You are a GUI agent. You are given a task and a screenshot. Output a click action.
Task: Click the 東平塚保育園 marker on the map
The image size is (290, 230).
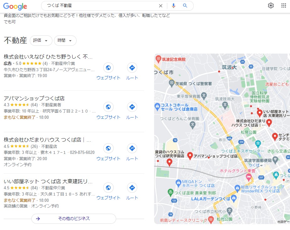tap(204, 96)
